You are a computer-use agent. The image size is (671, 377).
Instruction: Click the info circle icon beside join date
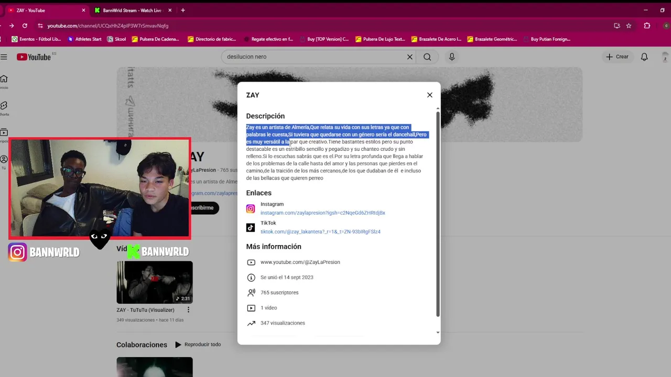tap(251, 278)
